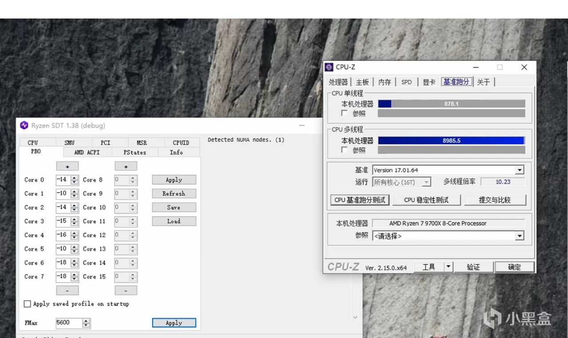Open the 内存 tab
This screenshot has height=338, width=568.
(385, 82)
